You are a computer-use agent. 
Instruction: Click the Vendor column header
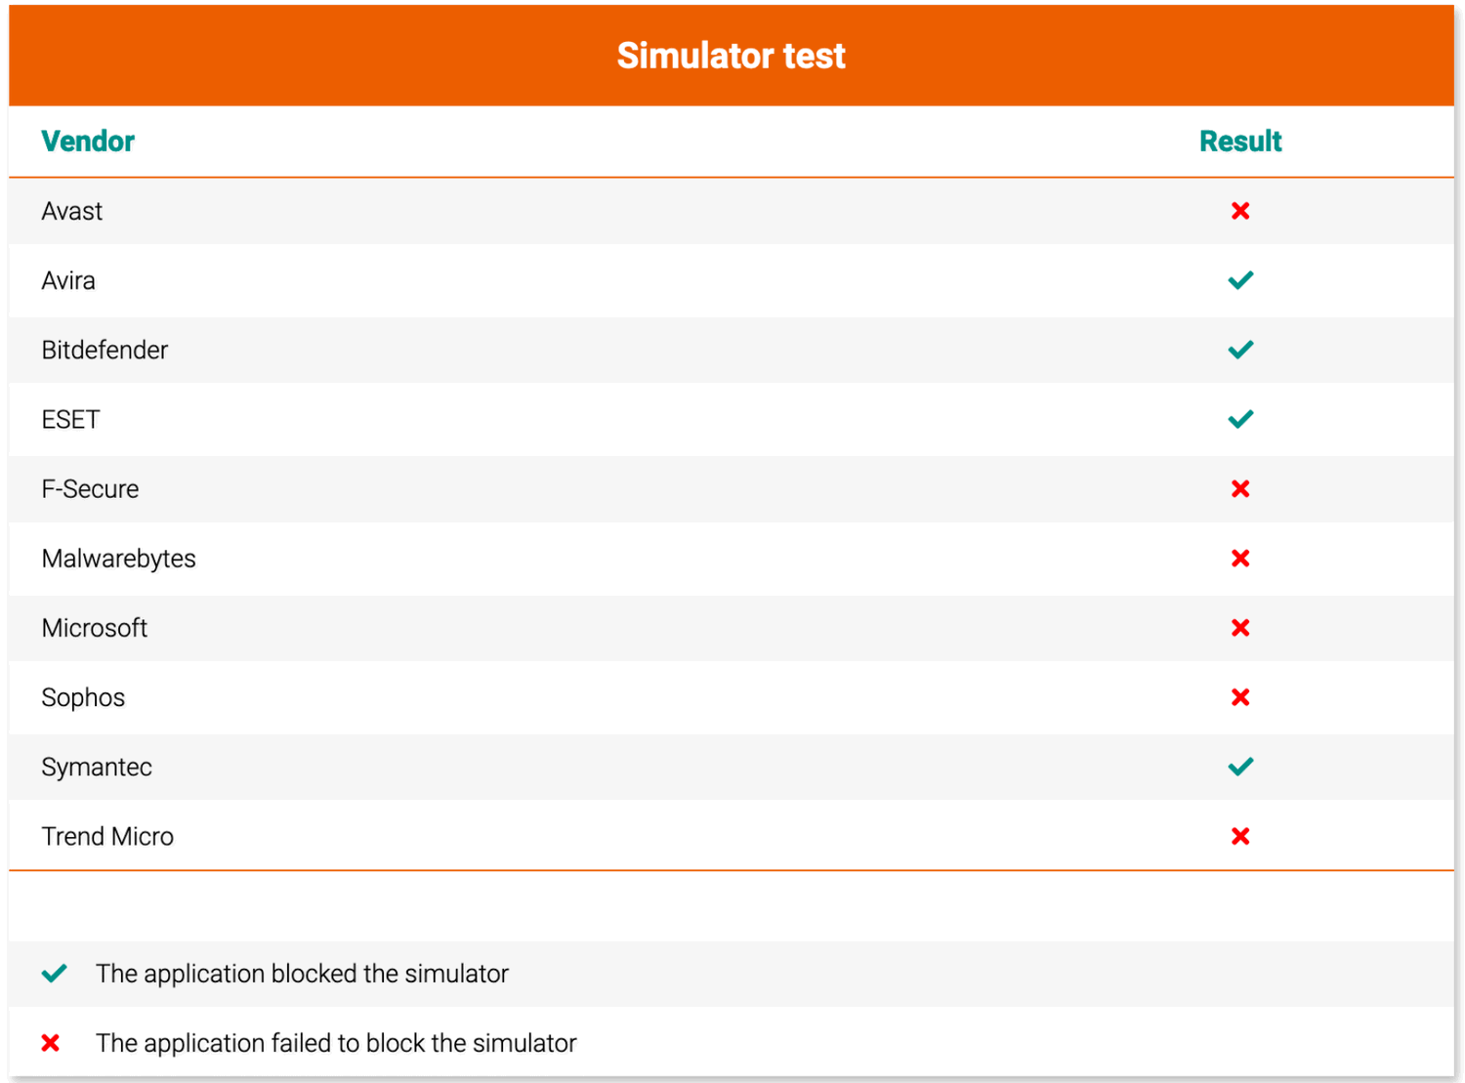(88, 142)
